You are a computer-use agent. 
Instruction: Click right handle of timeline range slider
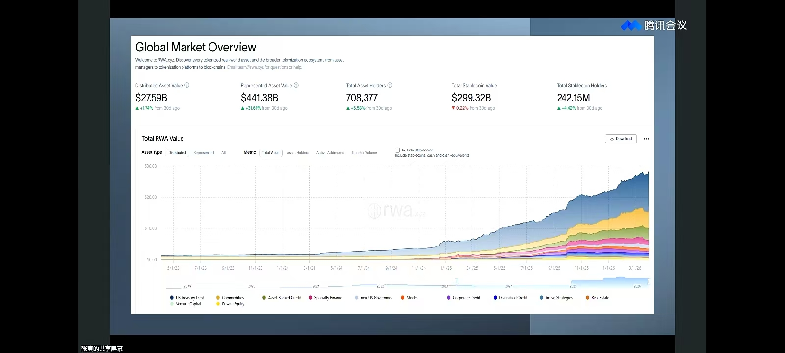click(648, 282)
